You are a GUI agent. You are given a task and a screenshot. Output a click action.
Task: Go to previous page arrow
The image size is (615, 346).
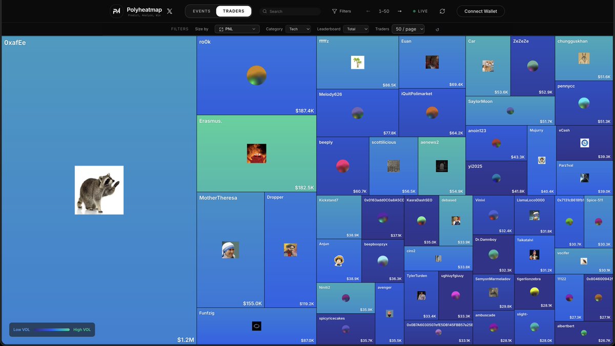coord(368,11)
